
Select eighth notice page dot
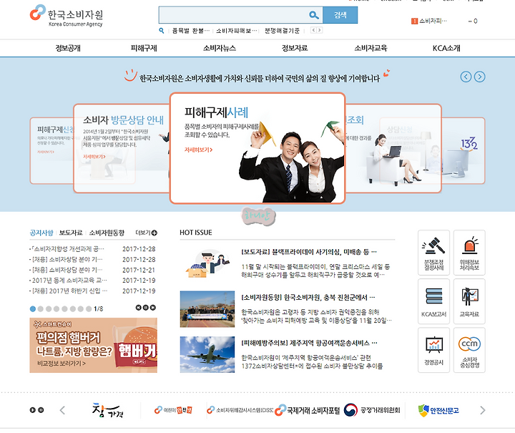pyautogui.click(x=89, y=308)
